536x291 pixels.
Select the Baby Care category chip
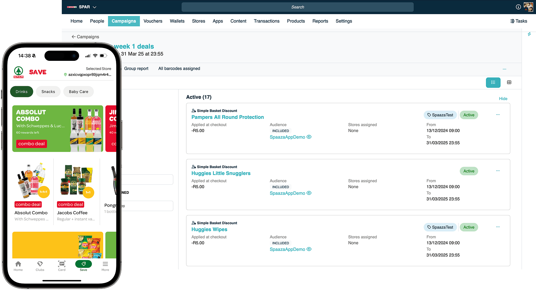pyautogui.click(x=79, y=92)
